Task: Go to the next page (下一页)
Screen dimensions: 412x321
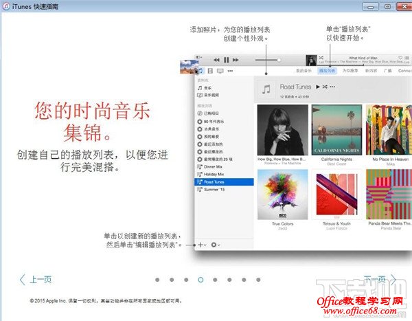Action: (380, 279)
